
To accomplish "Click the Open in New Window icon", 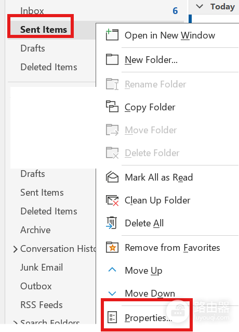I will point(112,35).
